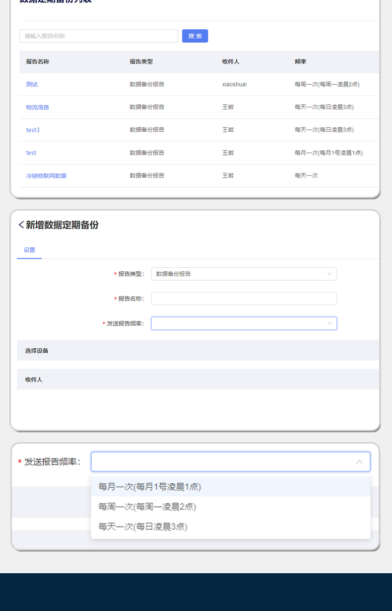Open the 发送报告频率 dropdown in the form

pyautogui.click(x=238, y=323)
